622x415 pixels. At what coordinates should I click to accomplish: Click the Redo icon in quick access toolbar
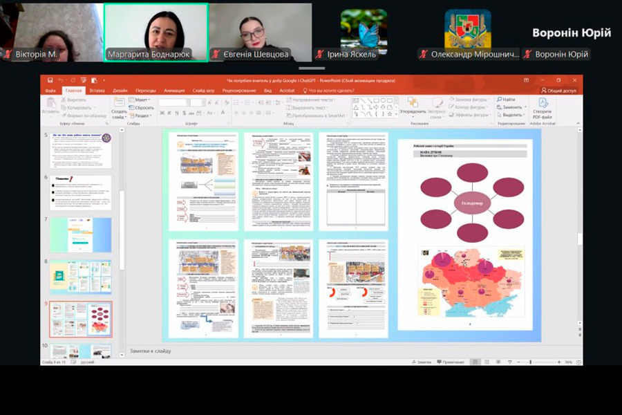point(73,80)
